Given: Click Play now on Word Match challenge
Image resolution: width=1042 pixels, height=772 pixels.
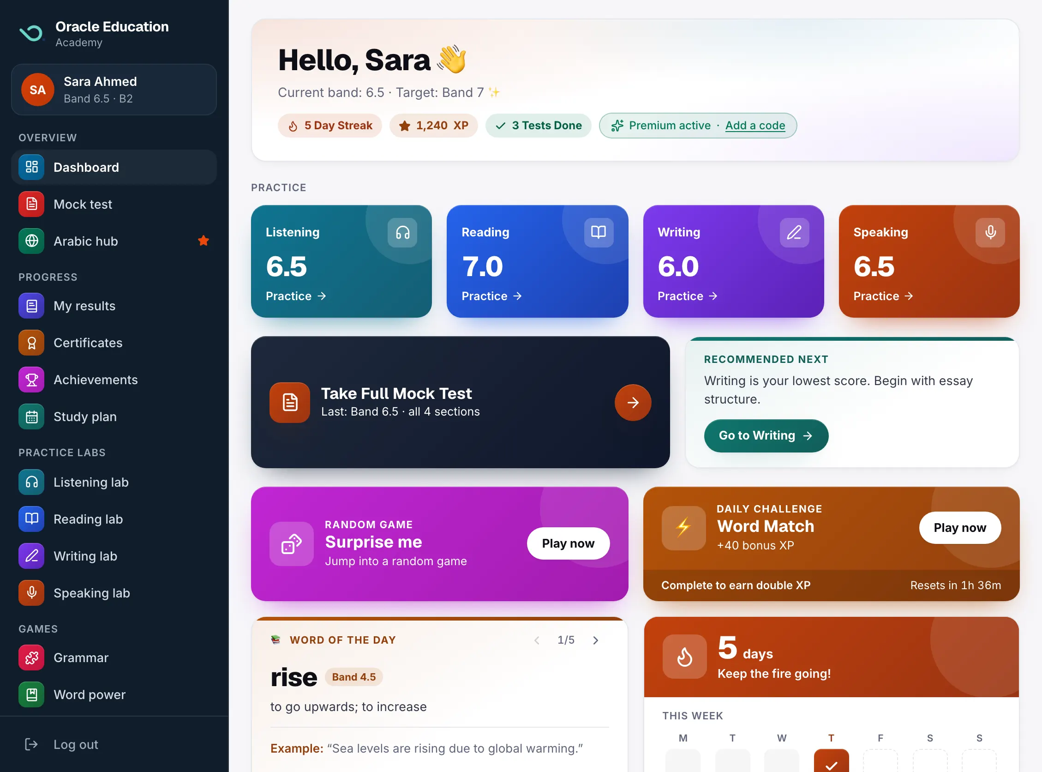Looking at the screenshot, I should (960, 528).
